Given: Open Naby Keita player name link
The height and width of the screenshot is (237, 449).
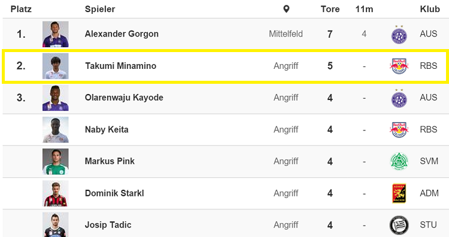Looking at the screenshot, I should tap(107, 130).
